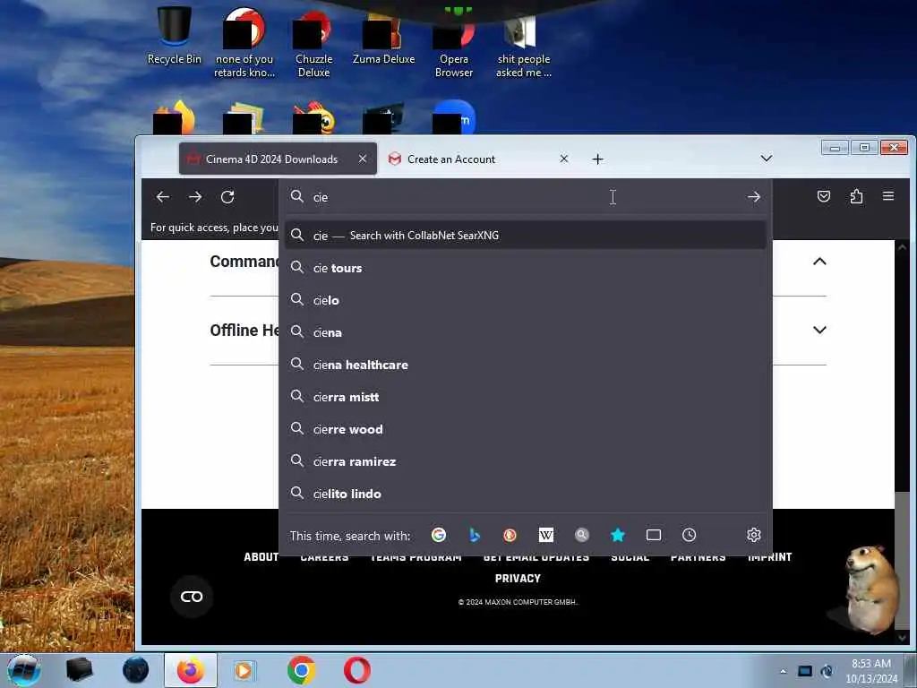Search this time with Wikipedia icon

pyautogui.click(x=545, y=535)
